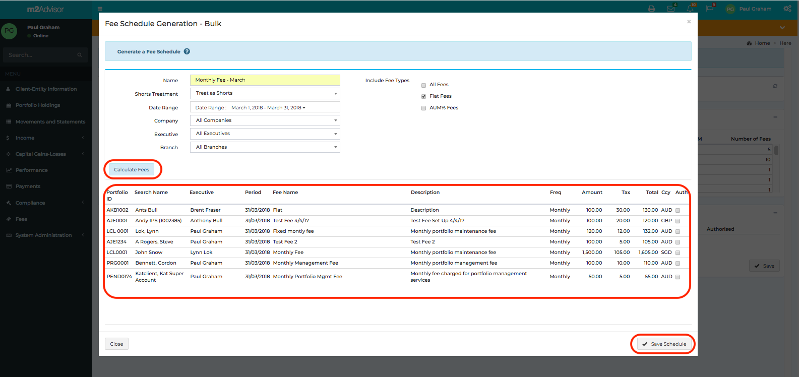Expand the All Companies dropdown
Viewport: 799px width, 377px height.
click(265, 120)
